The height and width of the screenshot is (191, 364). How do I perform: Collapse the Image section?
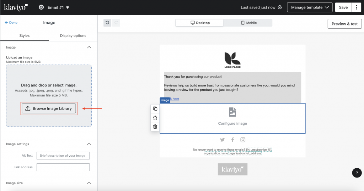coord(89,47)
